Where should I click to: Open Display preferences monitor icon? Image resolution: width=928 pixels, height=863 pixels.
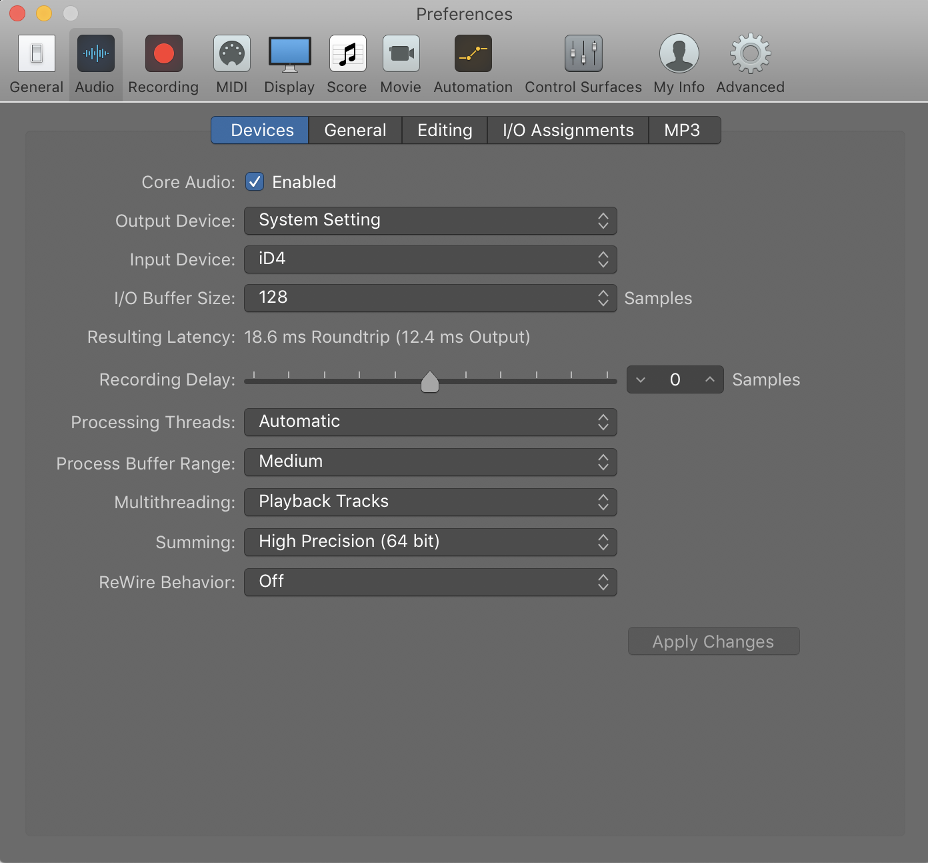click(x=289, y=54)
